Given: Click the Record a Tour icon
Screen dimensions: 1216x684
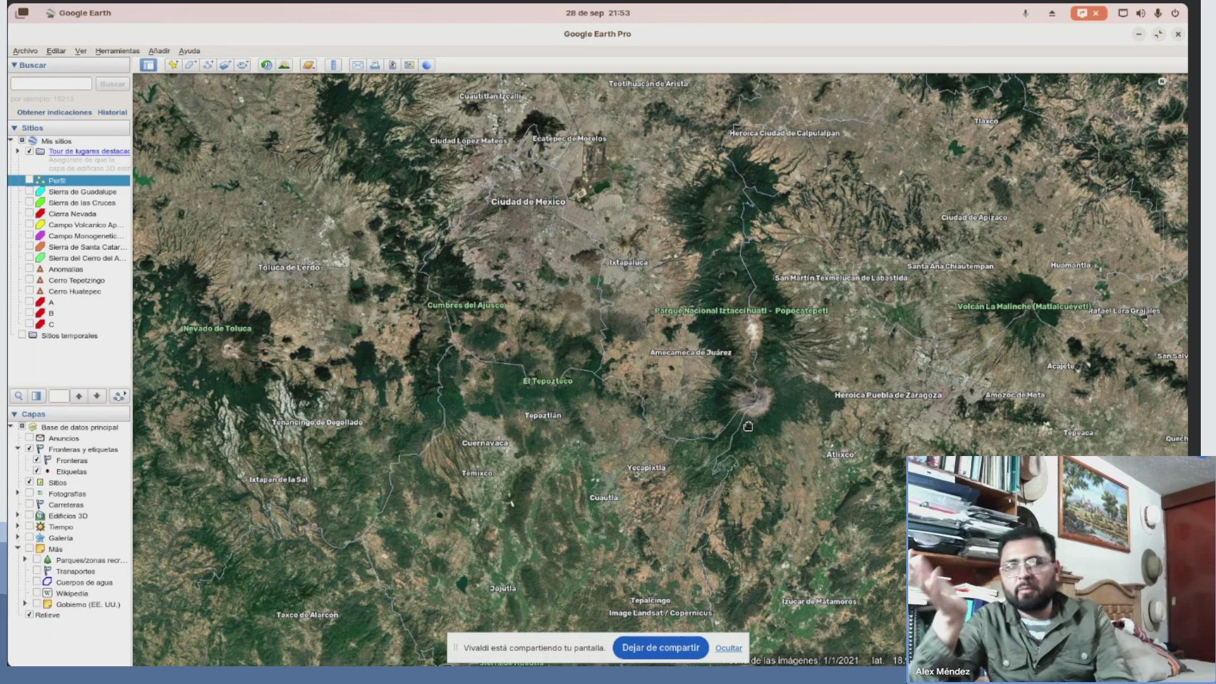Looking at the screenshot, I should click(x=243, y=65).
